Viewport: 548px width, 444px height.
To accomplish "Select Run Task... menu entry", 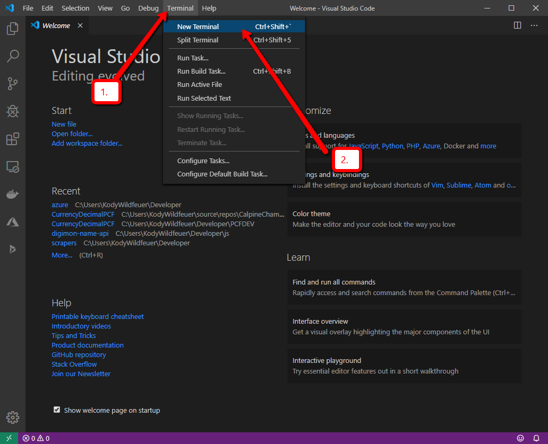I will point(234,58).
